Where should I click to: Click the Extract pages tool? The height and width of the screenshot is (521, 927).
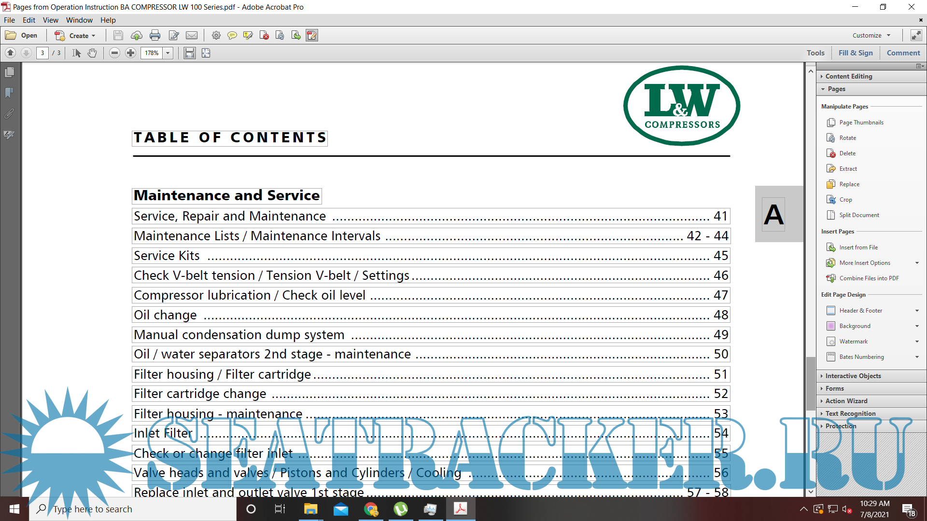click(848, 169)
